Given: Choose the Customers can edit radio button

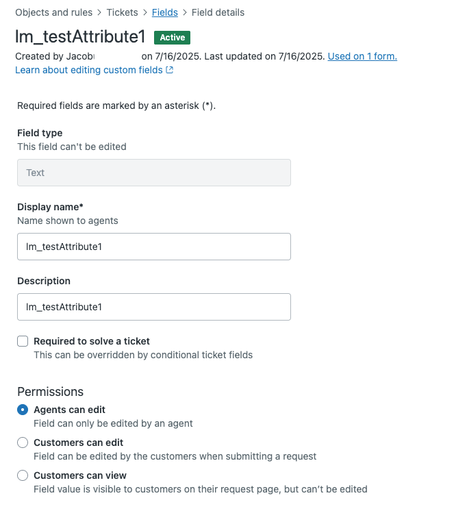Looking at the screenshot, I should pos(23,443).
